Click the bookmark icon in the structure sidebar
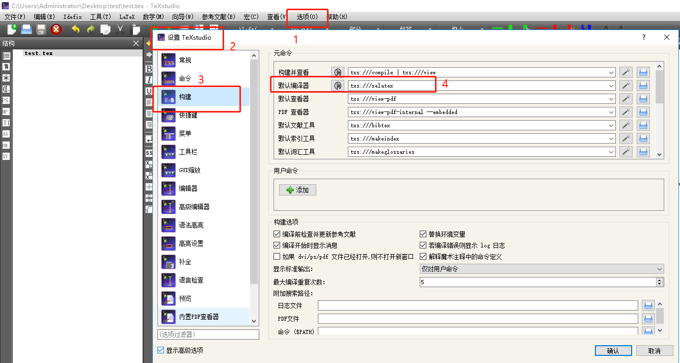This screenshot has height=363, width=680. (x=6, y=67)
